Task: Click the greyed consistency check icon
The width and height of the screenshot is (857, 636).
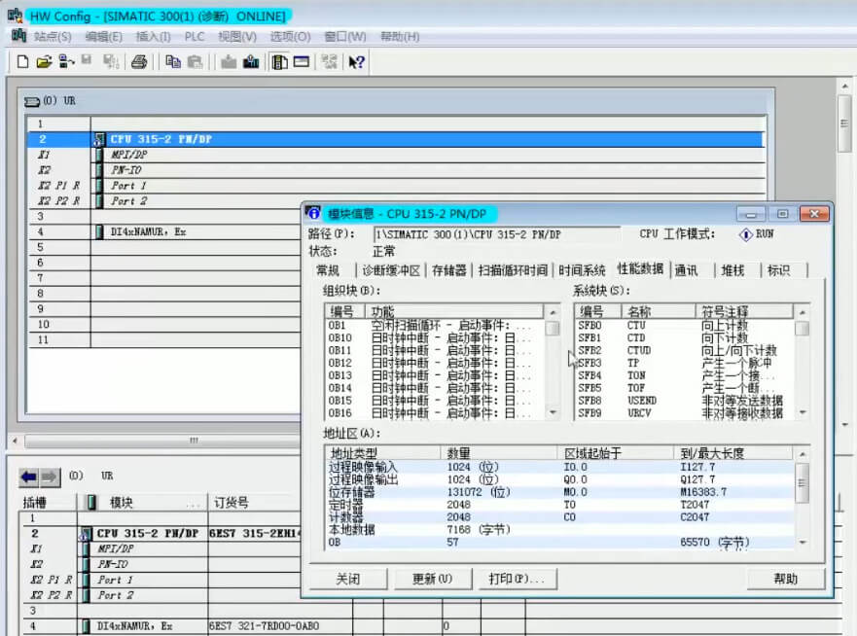Action: 329,61
